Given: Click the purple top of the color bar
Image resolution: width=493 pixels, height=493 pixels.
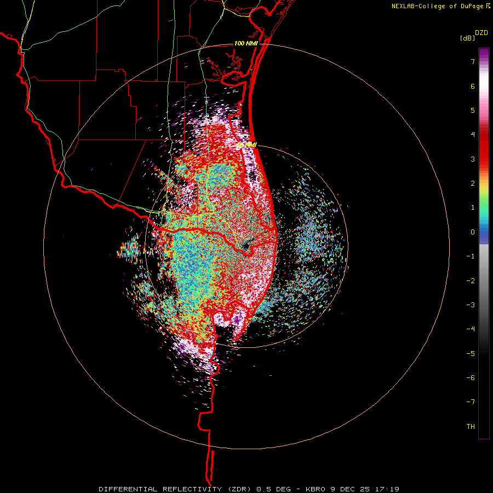Looking at the screenshot, I should (484, 54).
